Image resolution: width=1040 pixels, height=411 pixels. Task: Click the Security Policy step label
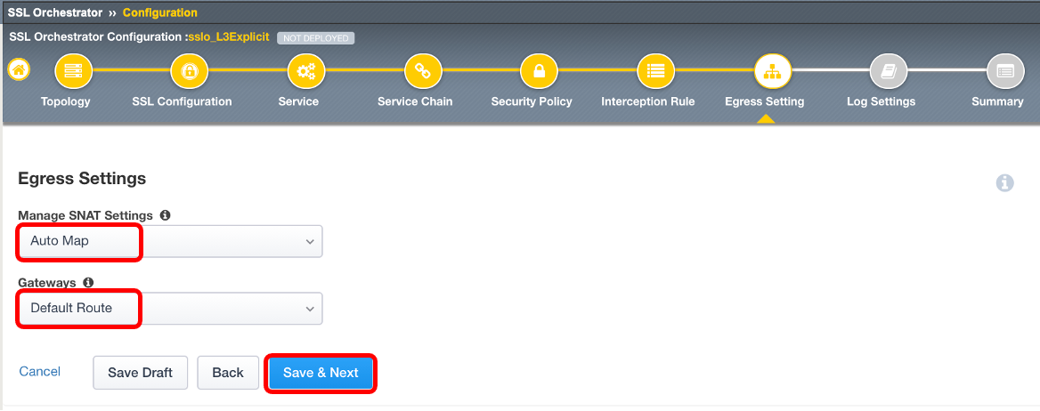532,101
